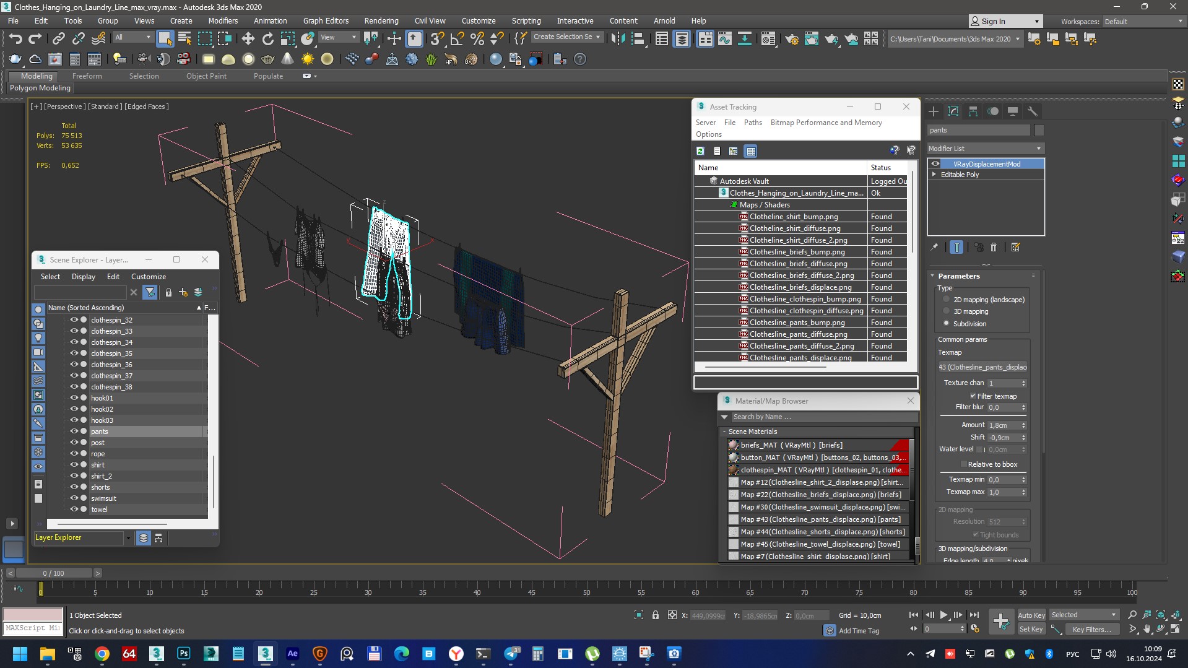Select the 3D mapping radio button
The height and width of the screenshot is (668, 1188).
click(x=946, y=311)
